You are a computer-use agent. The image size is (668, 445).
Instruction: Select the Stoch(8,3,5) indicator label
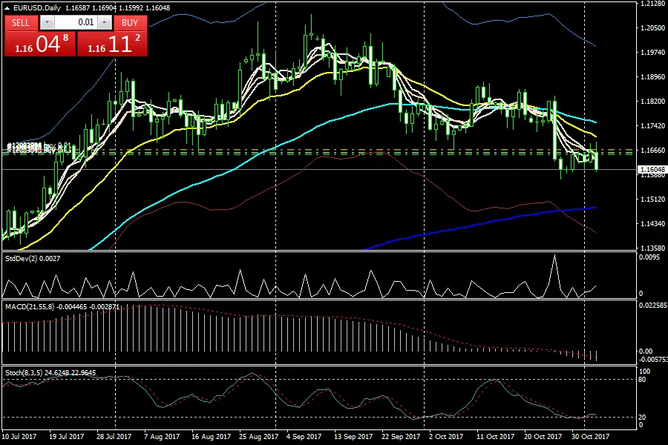pos(50,372)
